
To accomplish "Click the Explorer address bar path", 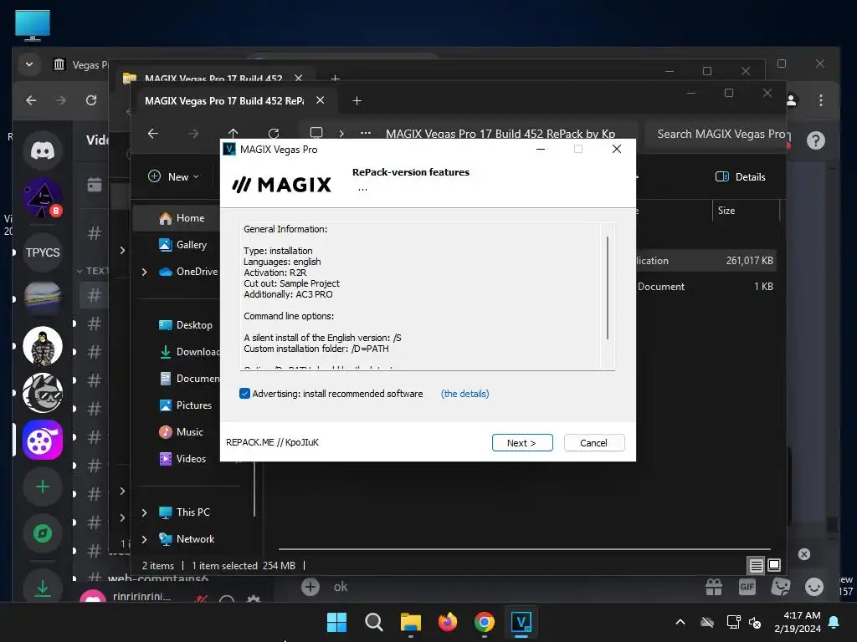I will pyautogui.click(x=500, y=134).
